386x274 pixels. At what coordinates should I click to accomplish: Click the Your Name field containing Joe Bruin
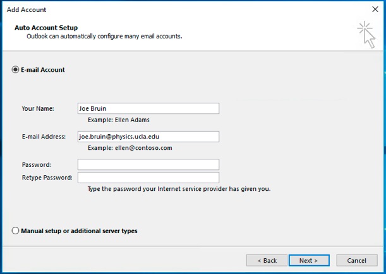coord(148,108)
